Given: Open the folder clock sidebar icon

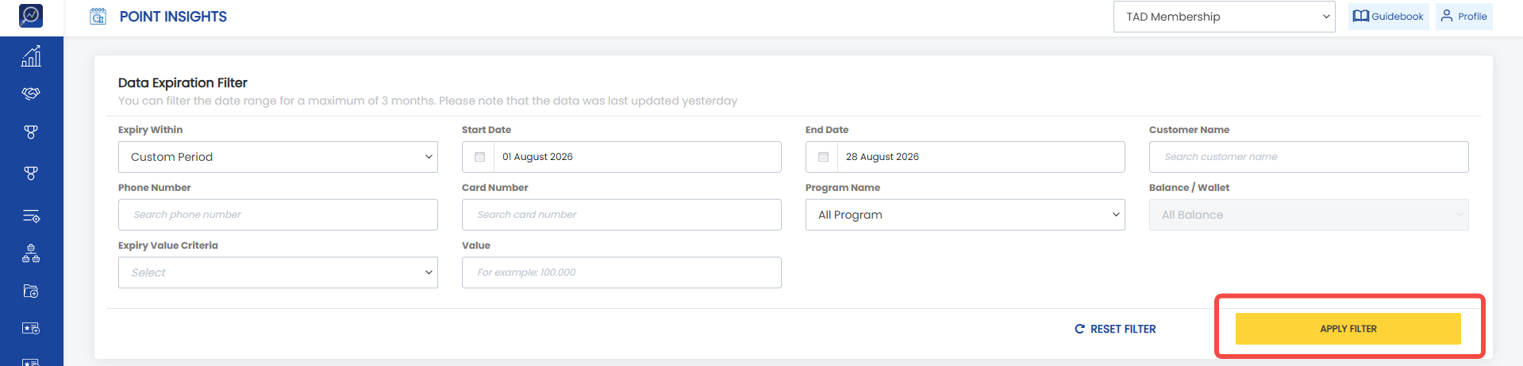Looking at the screenshot, I should click(31, 292).
